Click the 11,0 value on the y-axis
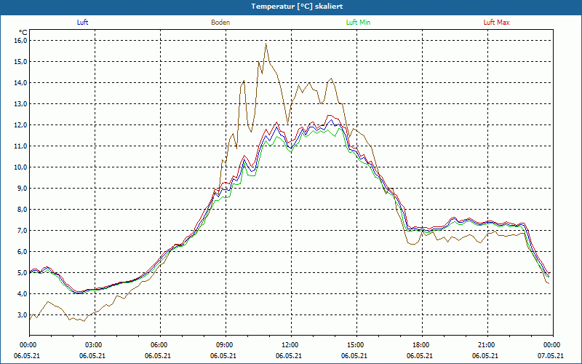 [21, 146]
